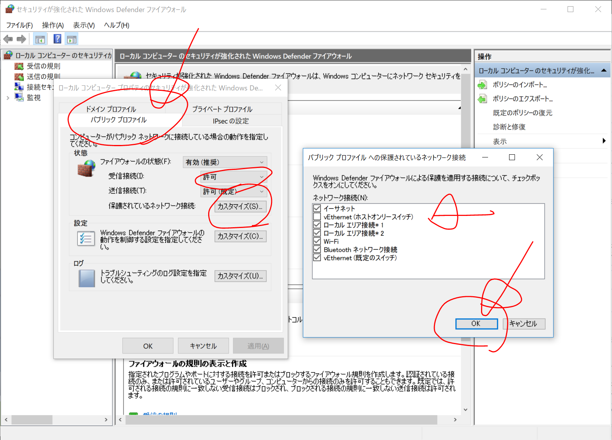Switch to the プライベート プロファイル tab
This screenshot has height=440, width=612.
coord(222,109)
